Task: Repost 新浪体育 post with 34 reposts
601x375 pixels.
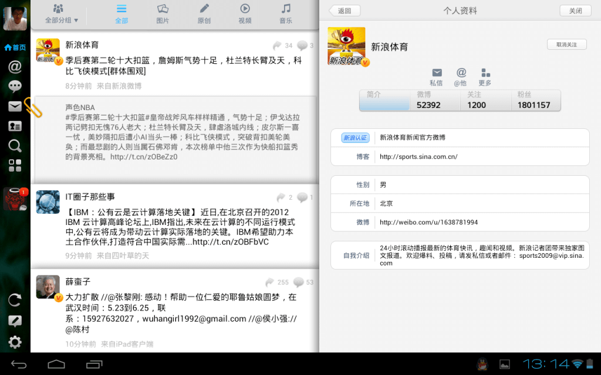Action: pos(282,46)
